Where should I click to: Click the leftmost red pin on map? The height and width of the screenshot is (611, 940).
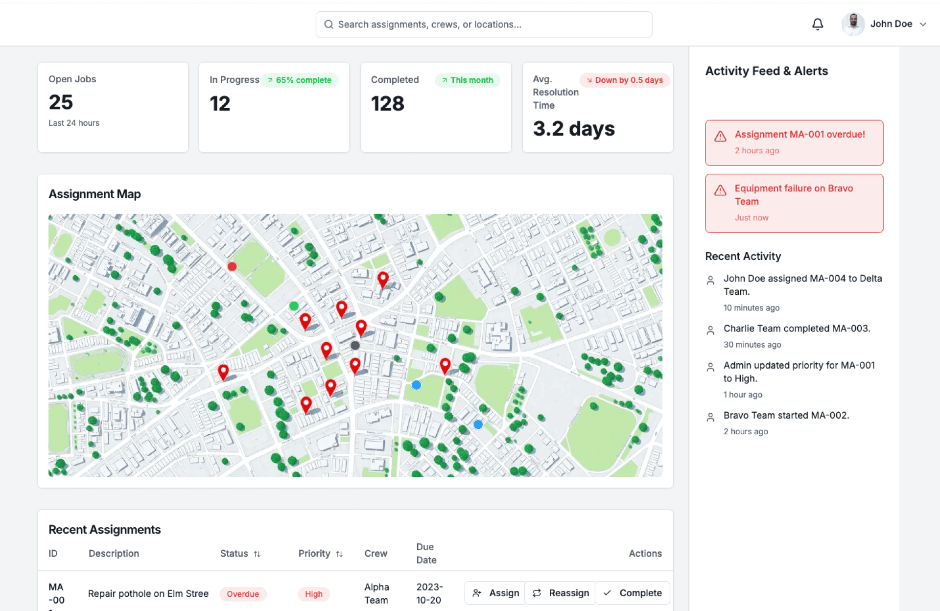point(223,371)
